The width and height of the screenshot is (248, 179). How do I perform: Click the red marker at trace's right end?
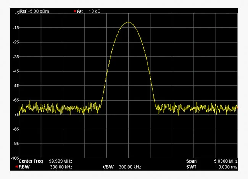[237, 107]
